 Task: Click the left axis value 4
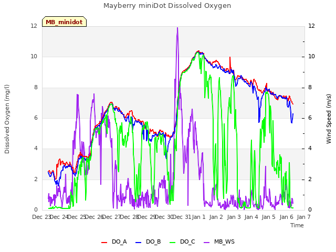click(x=36, y=148)
